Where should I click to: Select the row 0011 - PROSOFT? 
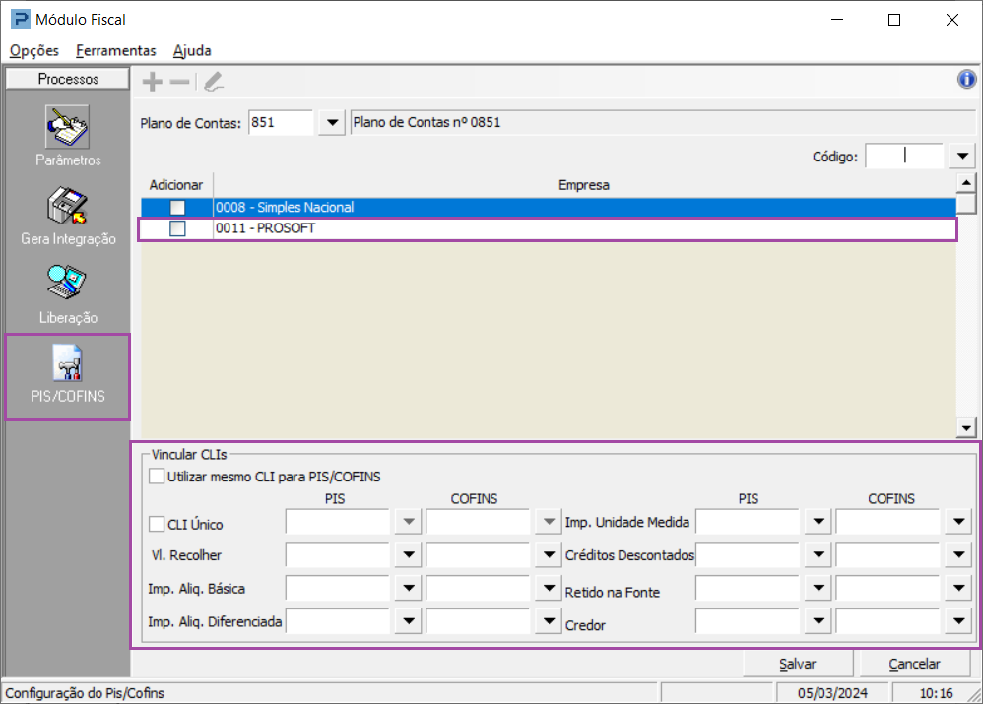[x=549, y=228]
